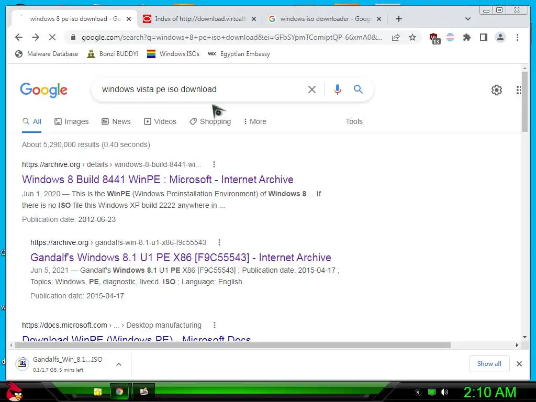
Task: Open file explorer from the taskbar
Action: coord(98,392)
